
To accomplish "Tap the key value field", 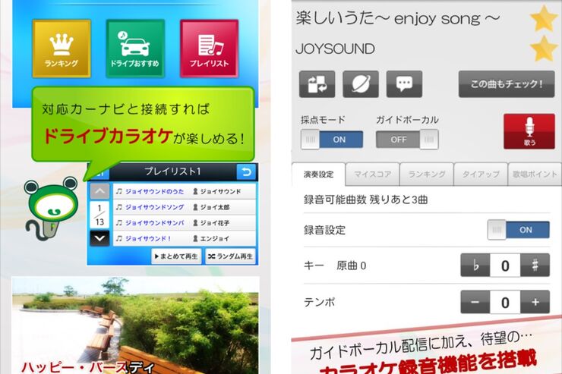I will tap(505, 266).
